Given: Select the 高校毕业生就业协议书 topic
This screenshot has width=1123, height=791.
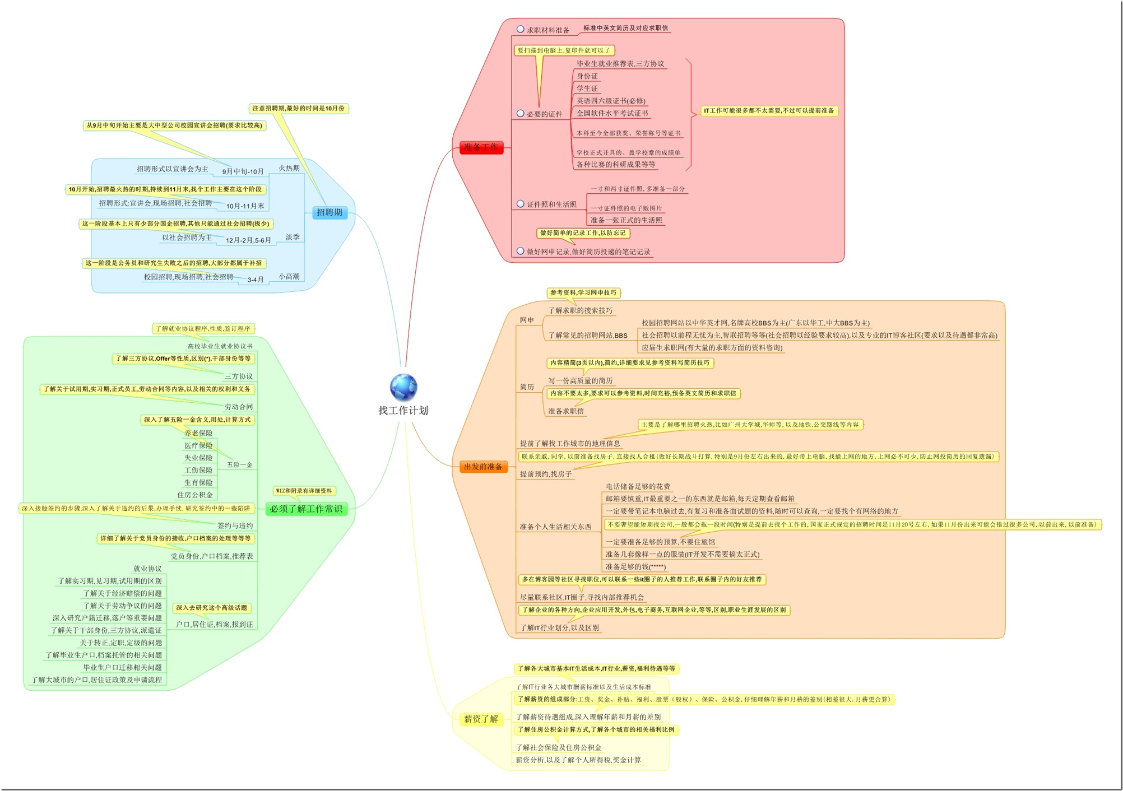Looking at the screenshot, I should coord(220,346).
